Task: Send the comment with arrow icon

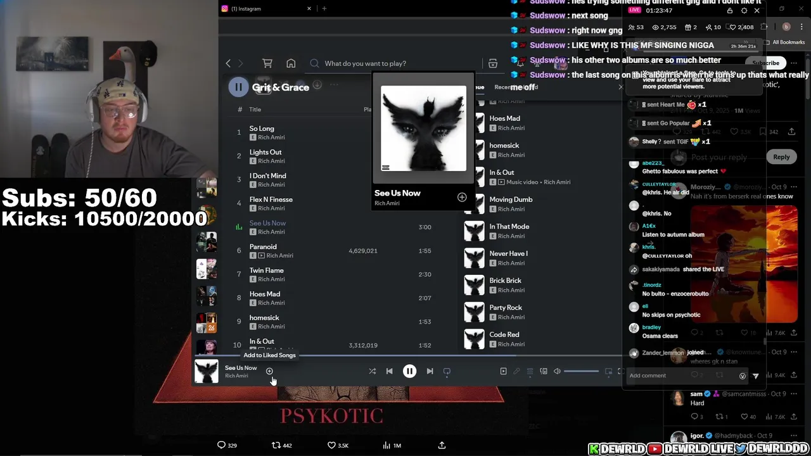Action: point(755,376)
